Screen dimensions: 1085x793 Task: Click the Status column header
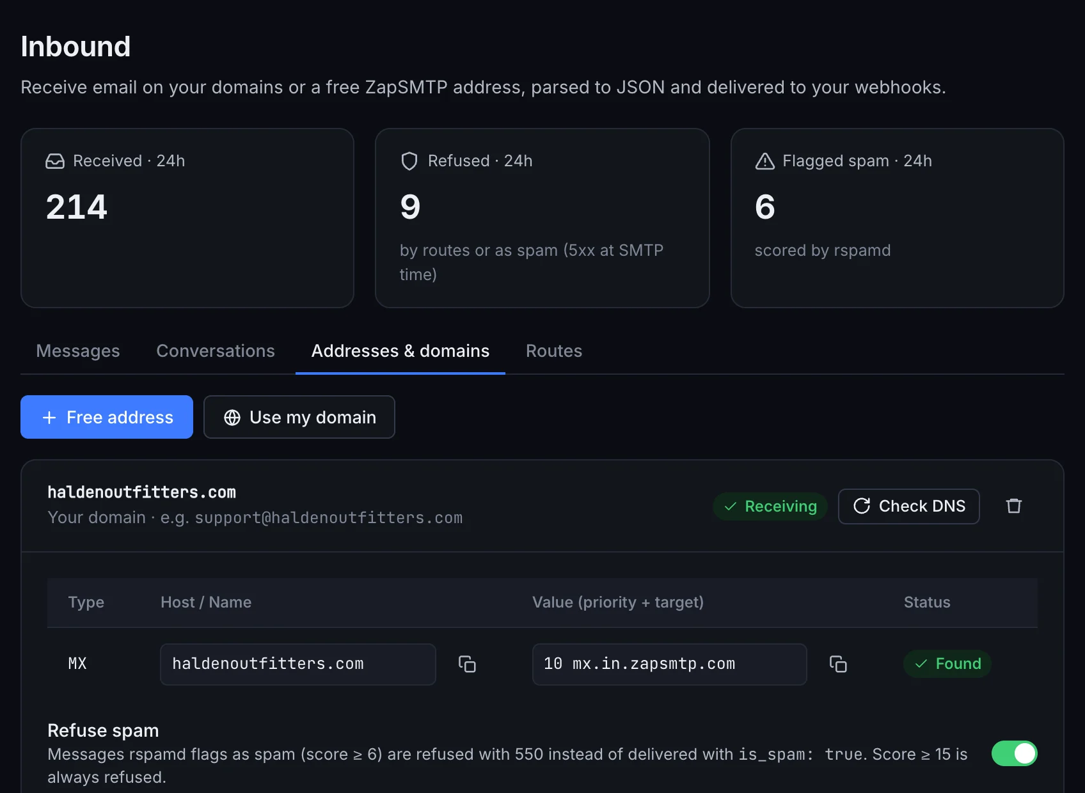point(927,602)
